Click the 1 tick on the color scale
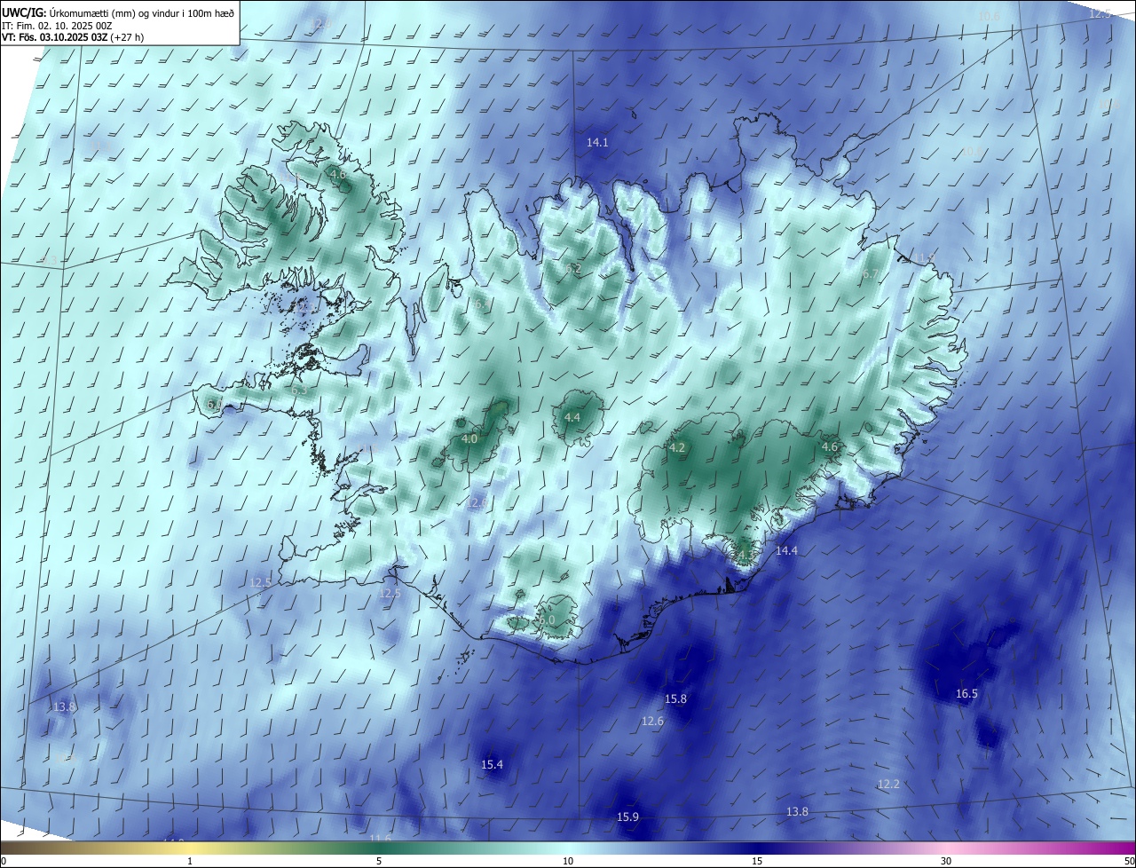This screenshot has width=1136, height=868. [190, 862]
